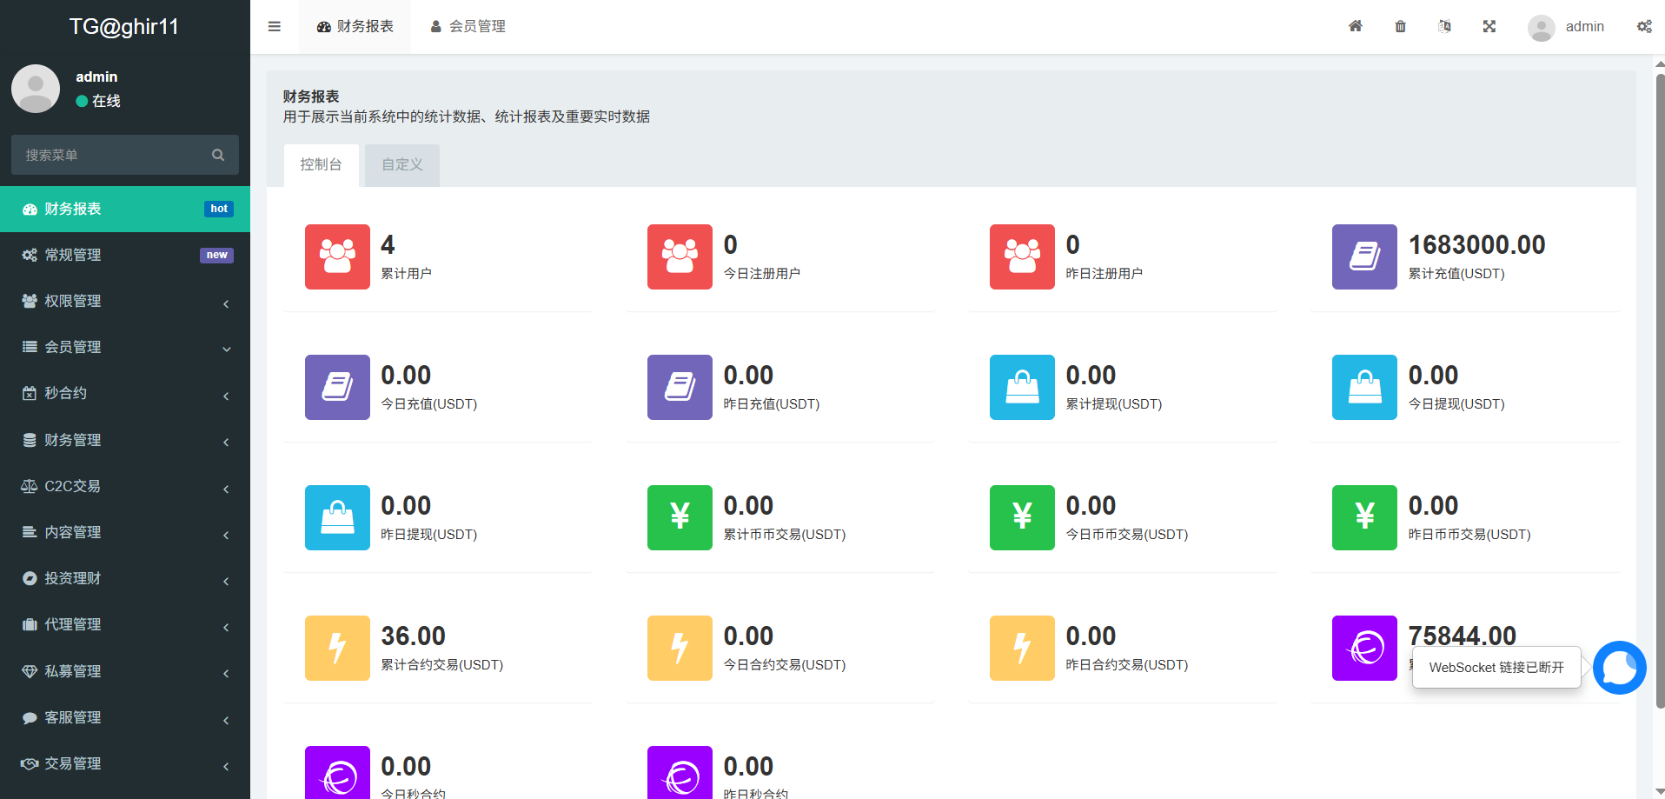Open the 常规管理 menu item
1665x799 pixels.
124,255
